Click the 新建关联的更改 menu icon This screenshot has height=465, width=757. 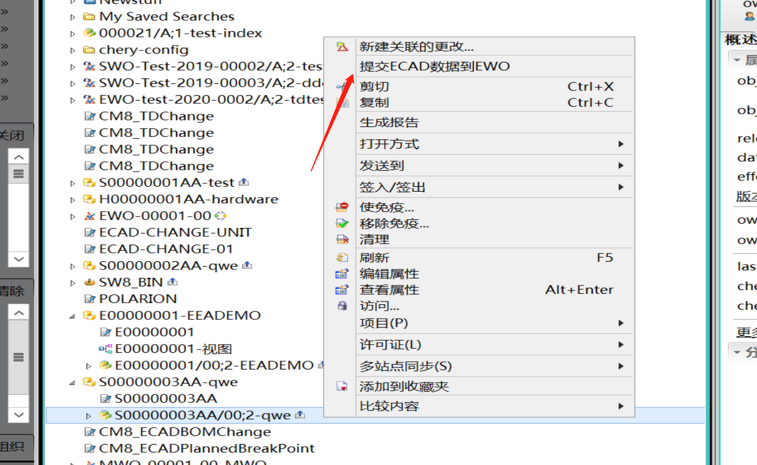click(342, 46)
